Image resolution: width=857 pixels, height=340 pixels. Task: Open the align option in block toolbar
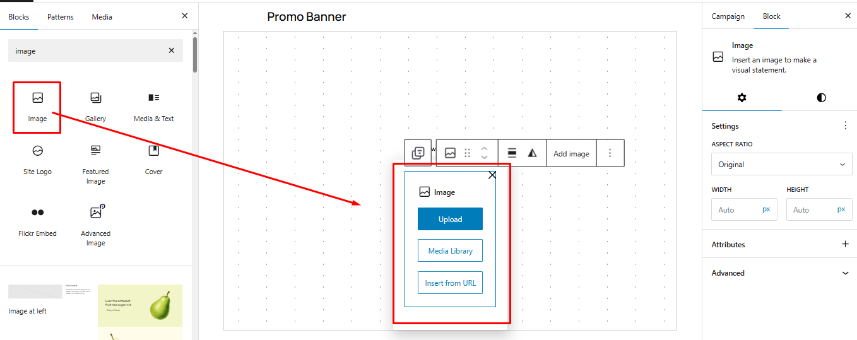tap(512, 153)
